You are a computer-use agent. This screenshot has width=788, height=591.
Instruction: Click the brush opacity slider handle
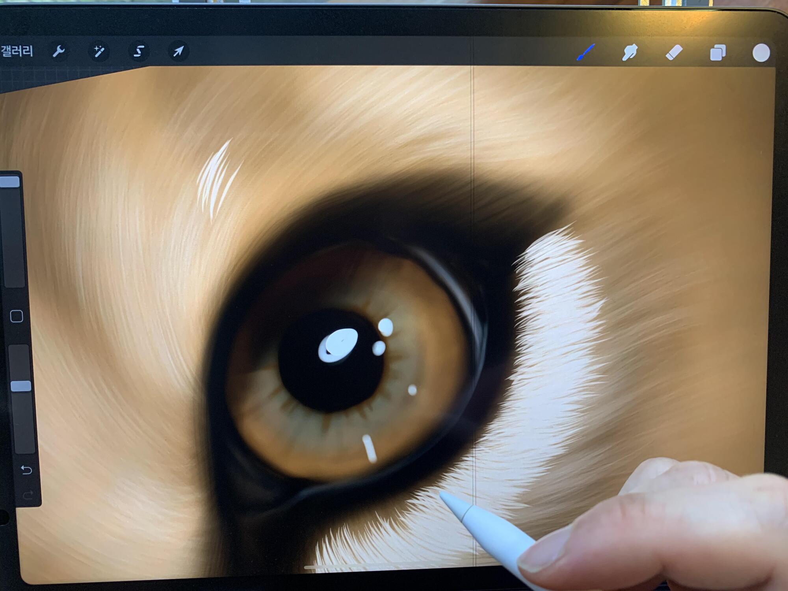click(20, 386)
